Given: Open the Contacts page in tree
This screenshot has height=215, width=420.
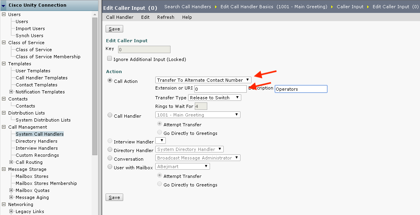Looking at the screenshot, I should tap(25, 106).
